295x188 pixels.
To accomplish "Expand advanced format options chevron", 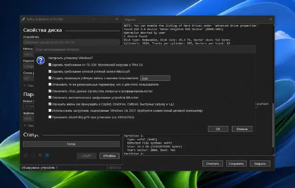I will coord(25,125).
